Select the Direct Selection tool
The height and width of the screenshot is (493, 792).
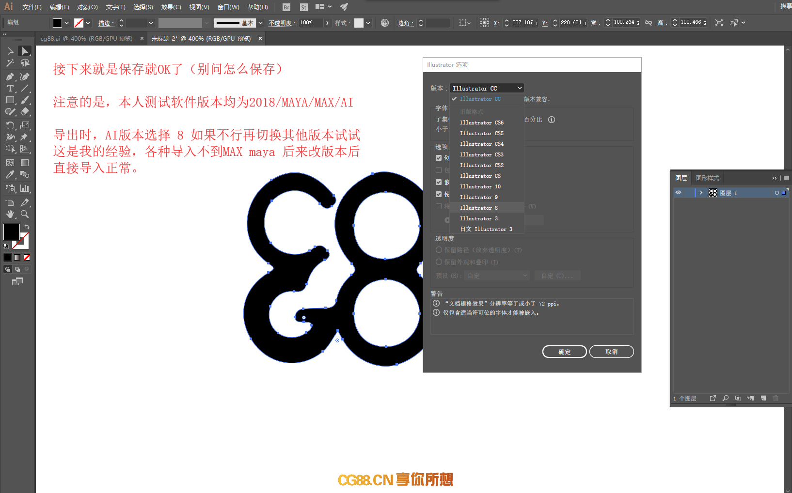[25, 51]
